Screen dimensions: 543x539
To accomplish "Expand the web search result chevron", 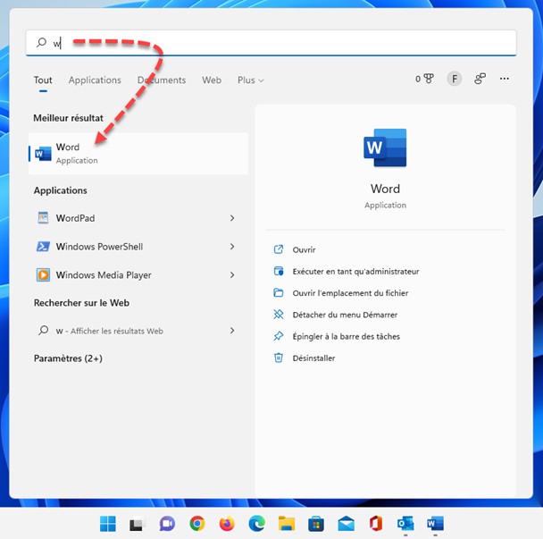I will 232,331.
